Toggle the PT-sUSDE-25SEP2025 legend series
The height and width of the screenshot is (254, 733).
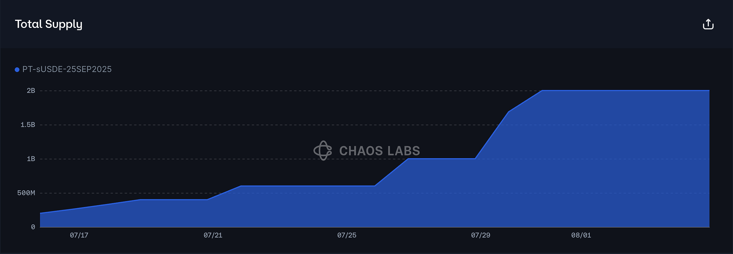coord(63,69)
